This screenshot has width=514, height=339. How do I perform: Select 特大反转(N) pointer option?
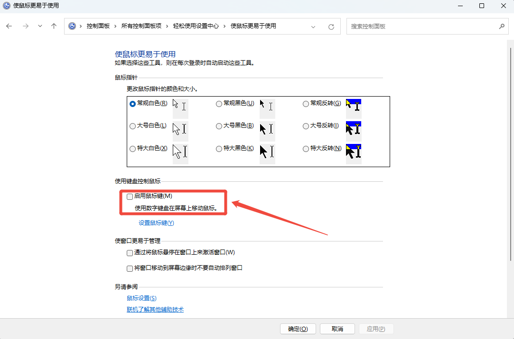pos(306,149)
